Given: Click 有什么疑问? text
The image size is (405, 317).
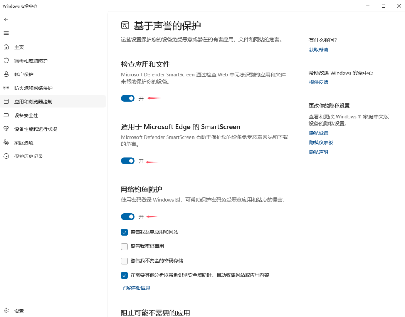Looking at the screenshot, I should pos(323,40).
